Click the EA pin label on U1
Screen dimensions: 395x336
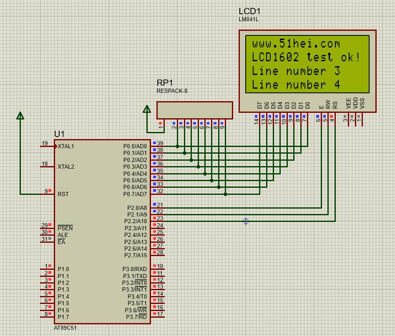(x=61, y=242)
